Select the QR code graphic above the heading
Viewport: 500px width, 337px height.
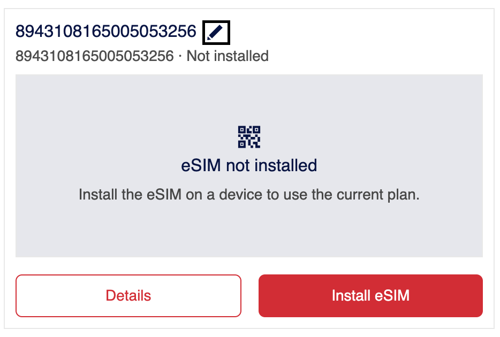(x=249, y=137)
